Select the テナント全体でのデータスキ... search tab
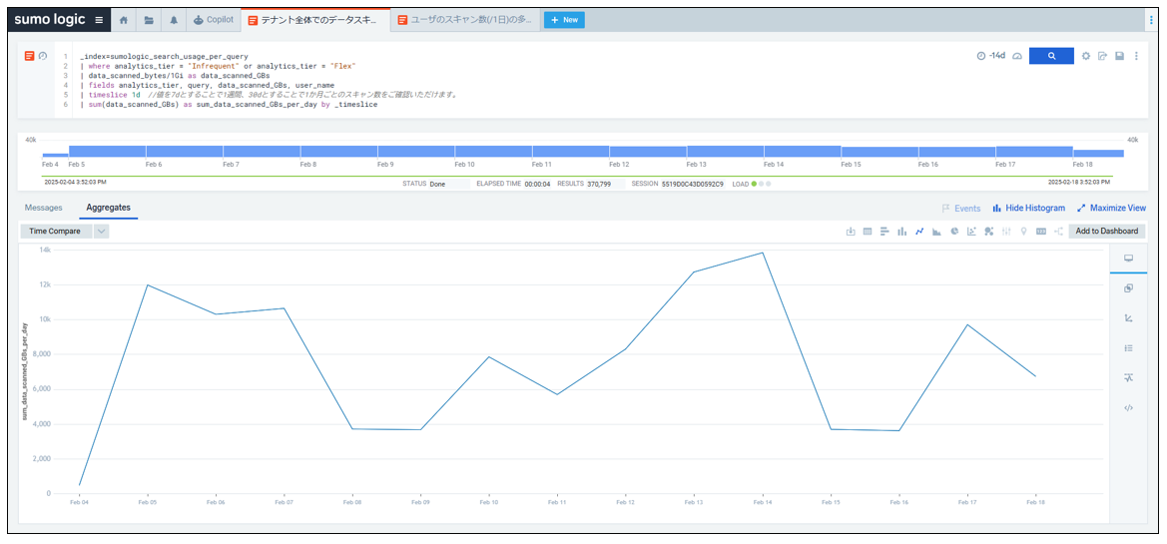Image resolution: width=1167 pixels, height=544 pixels. tap(316, 20)
